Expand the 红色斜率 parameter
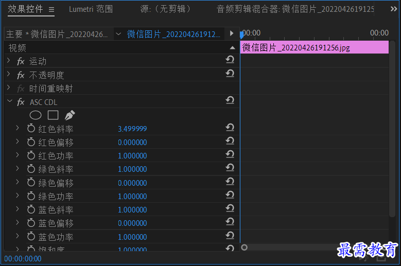The image size is (401, 266). click(x=18, y=128)
